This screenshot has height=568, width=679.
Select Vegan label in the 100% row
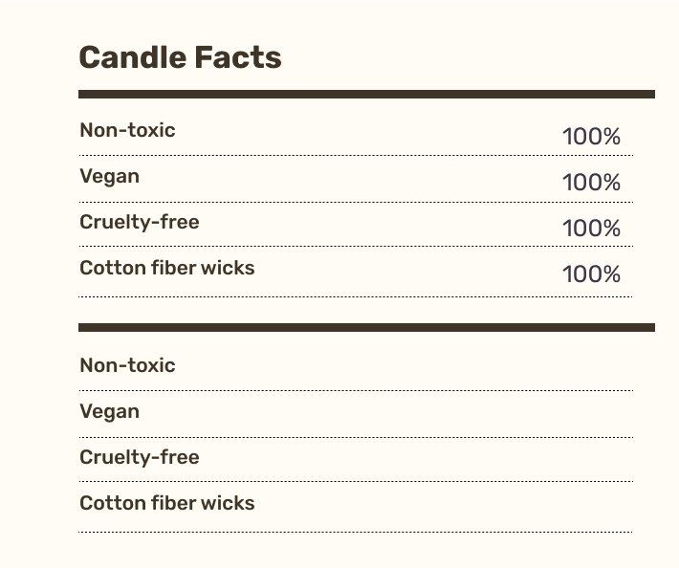point(110,177)
